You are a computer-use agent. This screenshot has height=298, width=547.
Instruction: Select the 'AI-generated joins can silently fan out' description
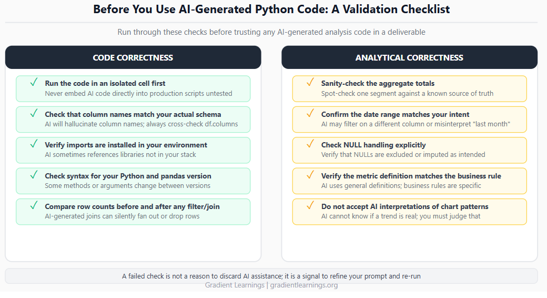click(x=122, y=216)
